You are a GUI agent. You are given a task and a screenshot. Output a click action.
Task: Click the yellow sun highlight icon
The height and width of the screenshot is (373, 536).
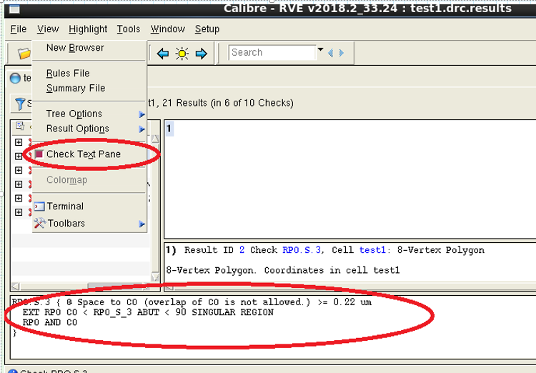(x=182, y=54)
